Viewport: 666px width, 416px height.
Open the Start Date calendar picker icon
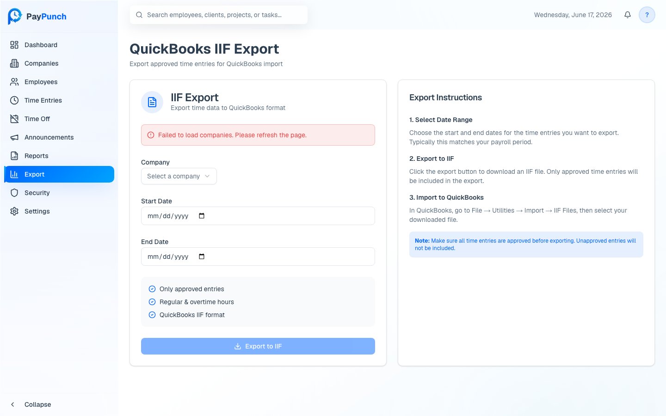tap(202, 216)
